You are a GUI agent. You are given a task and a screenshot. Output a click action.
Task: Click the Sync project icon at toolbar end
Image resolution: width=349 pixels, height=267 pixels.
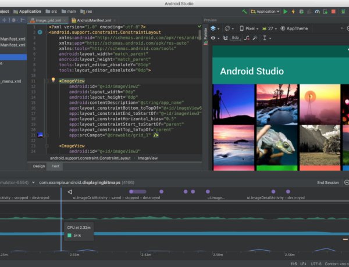tap(343, 12)
